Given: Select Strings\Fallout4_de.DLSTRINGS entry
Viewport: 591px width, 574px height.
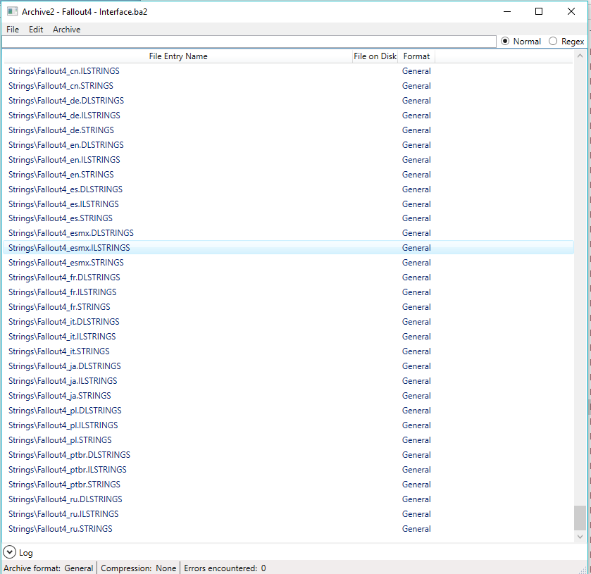Looking at the screenshot, I should pos(288,101).
